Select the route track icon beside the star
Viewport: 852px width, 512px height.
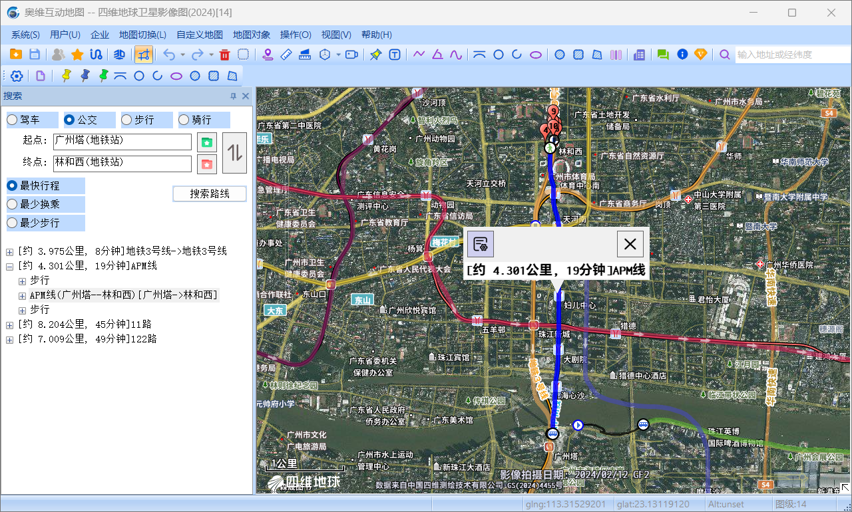click(96, 55)
